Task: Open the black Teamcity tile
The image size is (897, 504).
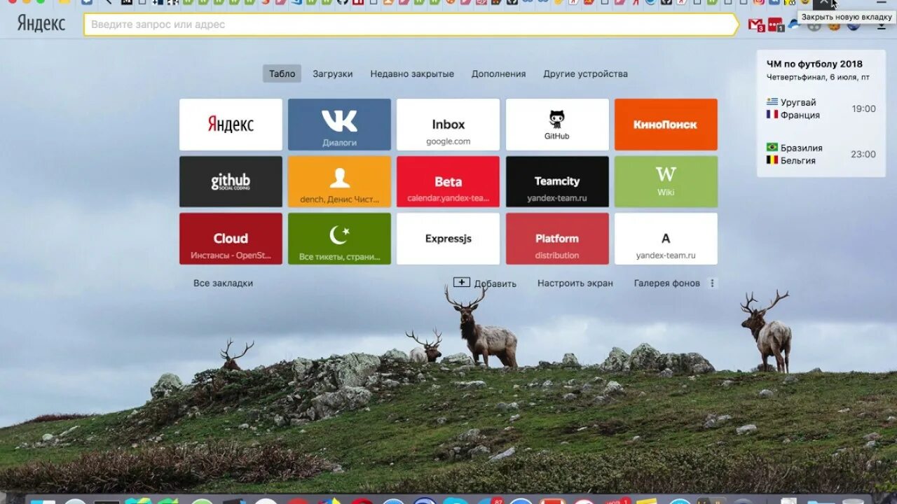Action: pos(557,181)
